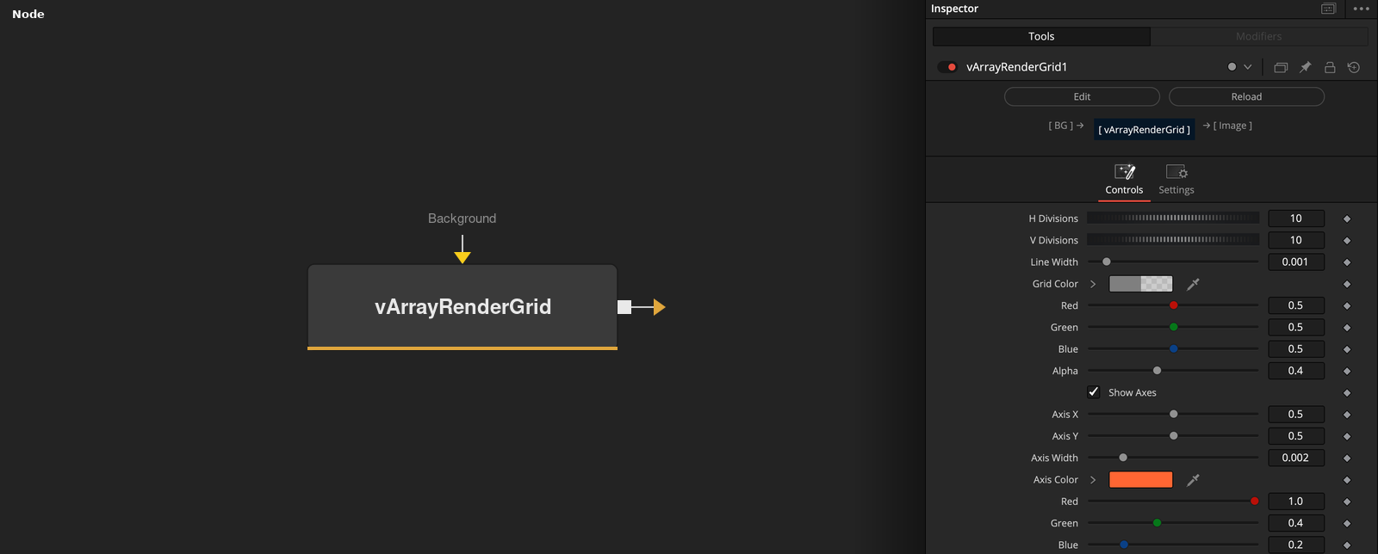Viewport: 1378px width, 554px height.
Task: Switch to the Tools tab
Action: pyautogui.click(x=1041, y=36)
